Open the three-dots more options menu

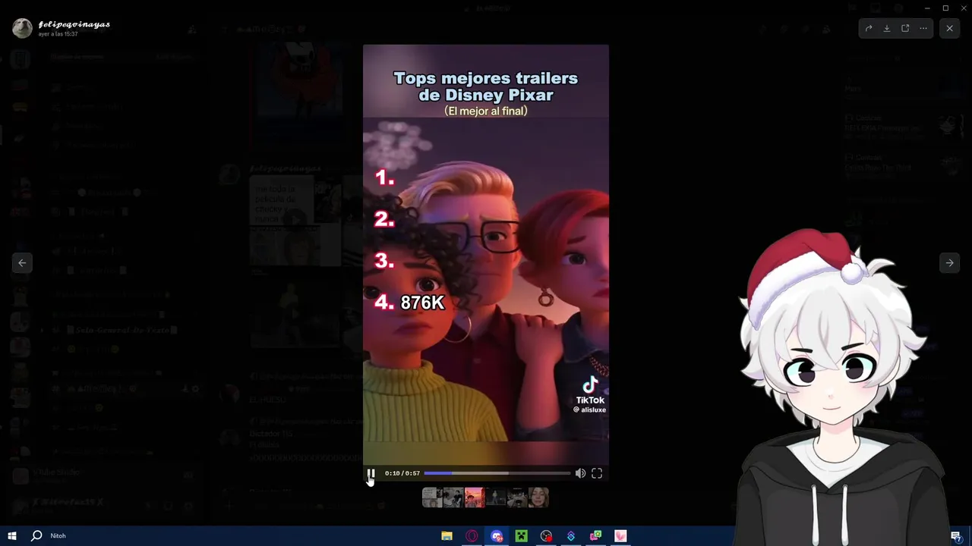pos(923,28)
